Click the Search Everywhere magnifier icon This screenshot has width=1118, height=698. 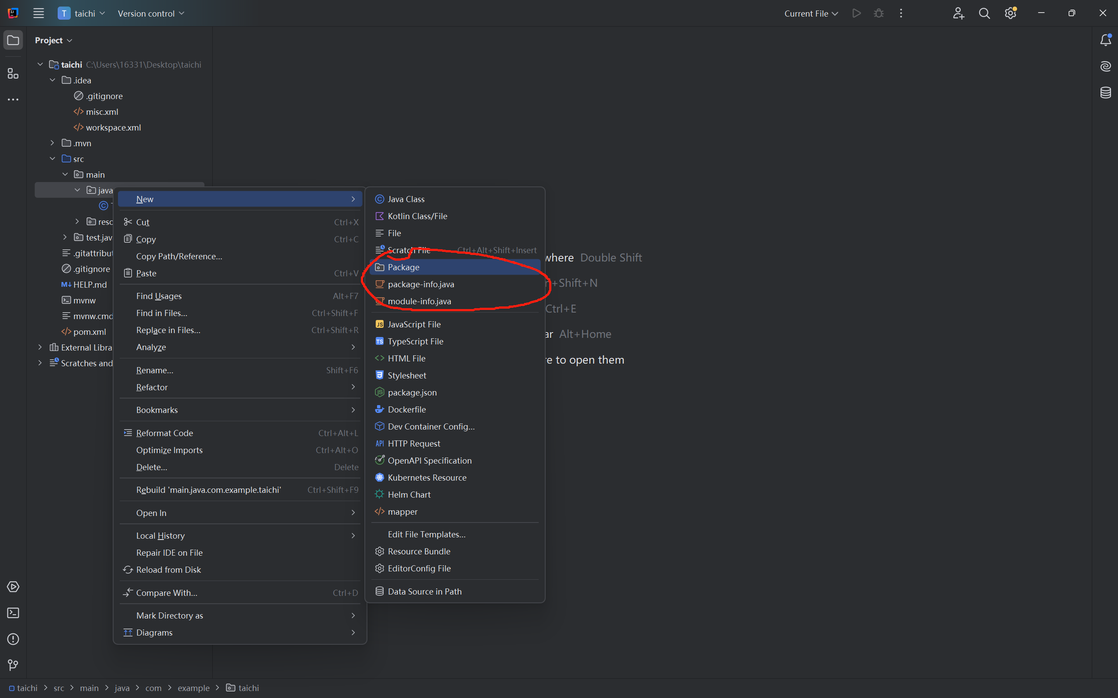[984, 14]
